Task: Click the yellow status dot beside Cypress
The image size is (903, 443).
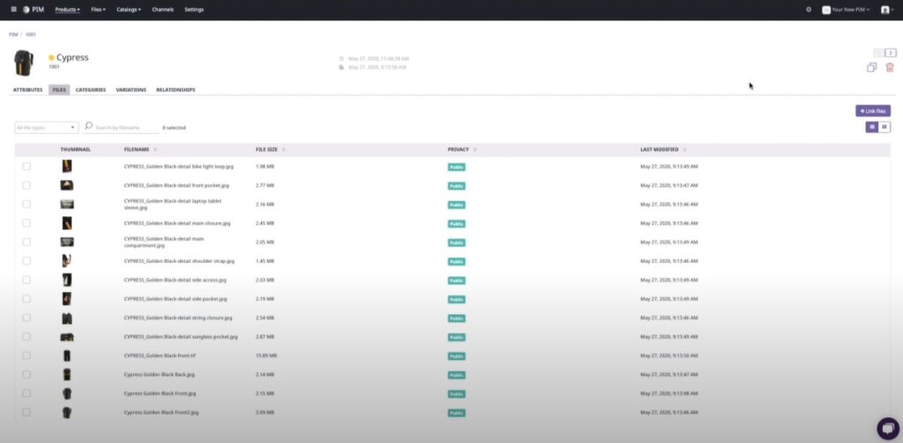Action: tap(51, 57)
